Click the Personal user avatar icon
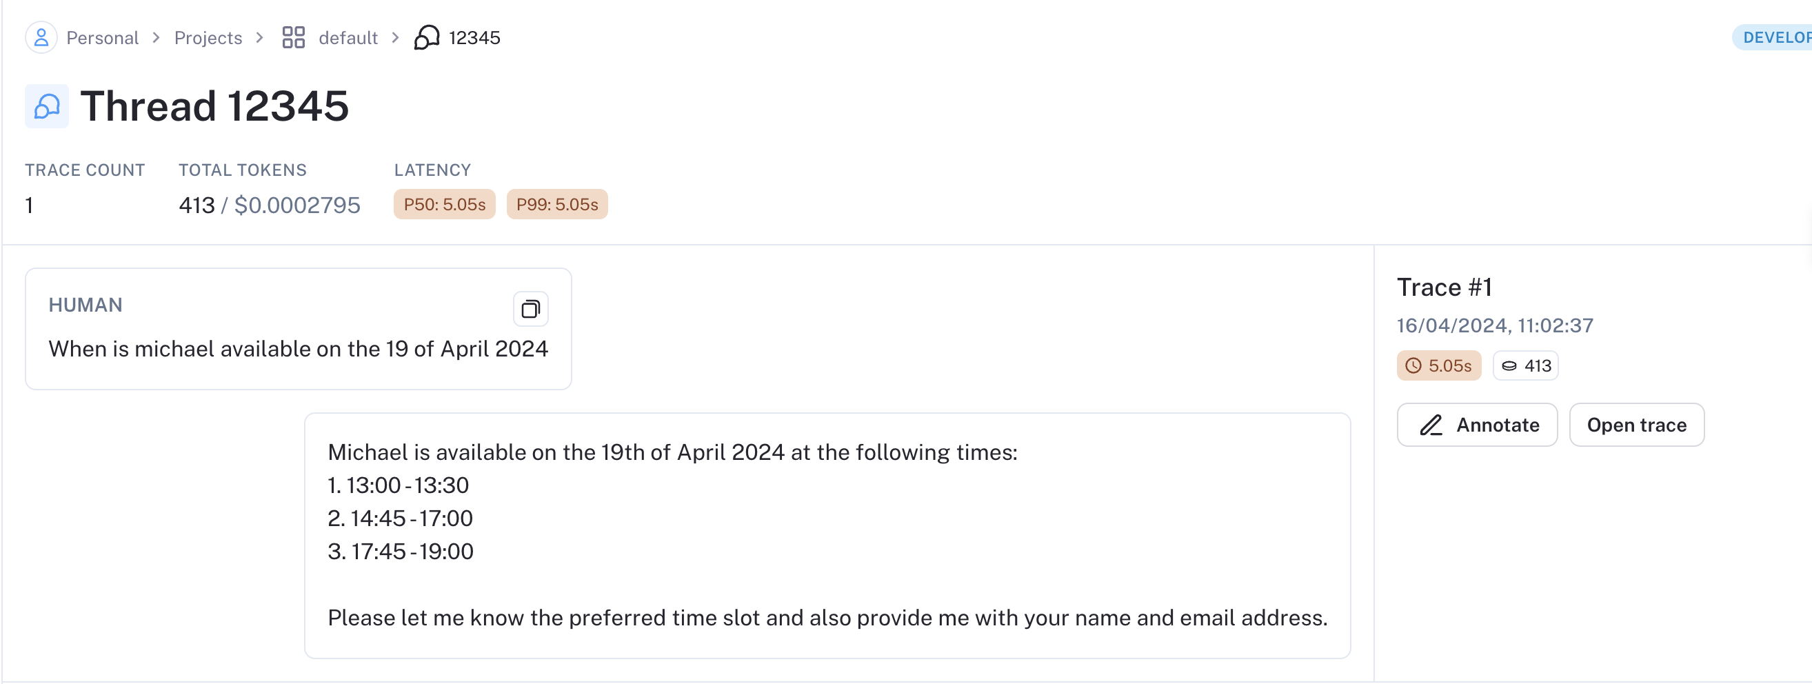 41,37
